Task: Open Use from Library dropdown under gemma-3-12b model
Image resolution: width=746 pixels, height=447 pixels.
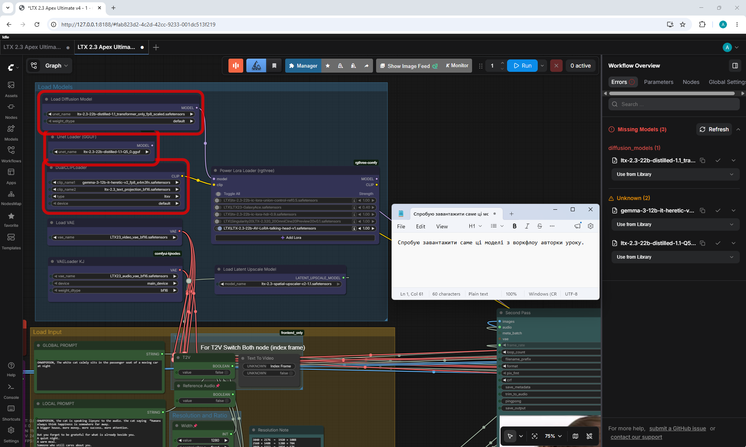Action: (x=675, y=224)
